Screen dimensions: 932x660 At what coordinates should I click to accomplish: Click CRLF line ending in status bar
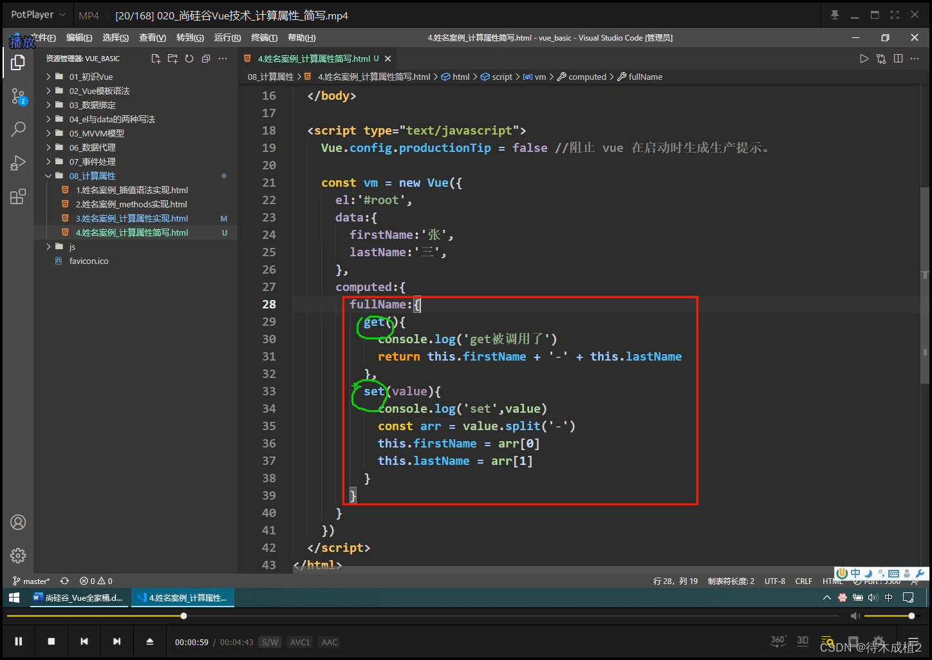point(804,581)
